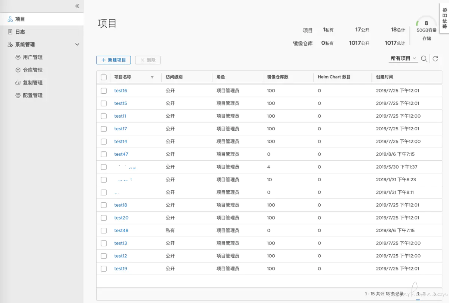Tick the checkbox for test11

104,116
